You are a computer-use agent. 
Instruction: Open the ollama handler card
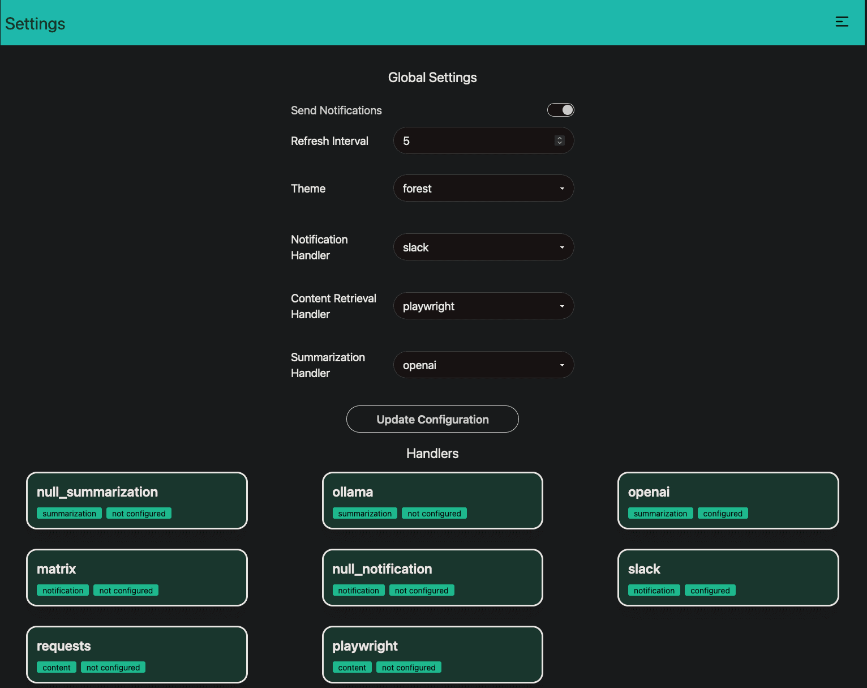click(432, 501)
